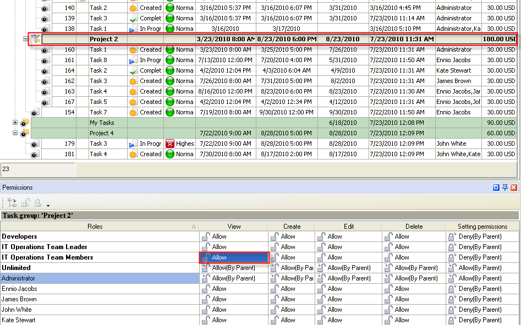Click the open padlock Allow toolbar icon
This screenshot has width=521, height=325.
[x=25, y=202]
